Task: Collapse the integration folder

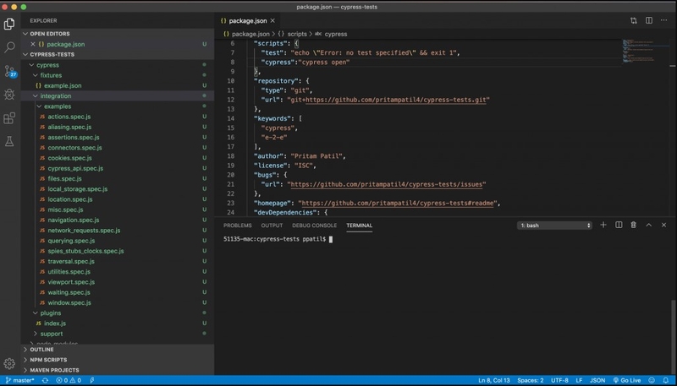Action: click(55, 96)
